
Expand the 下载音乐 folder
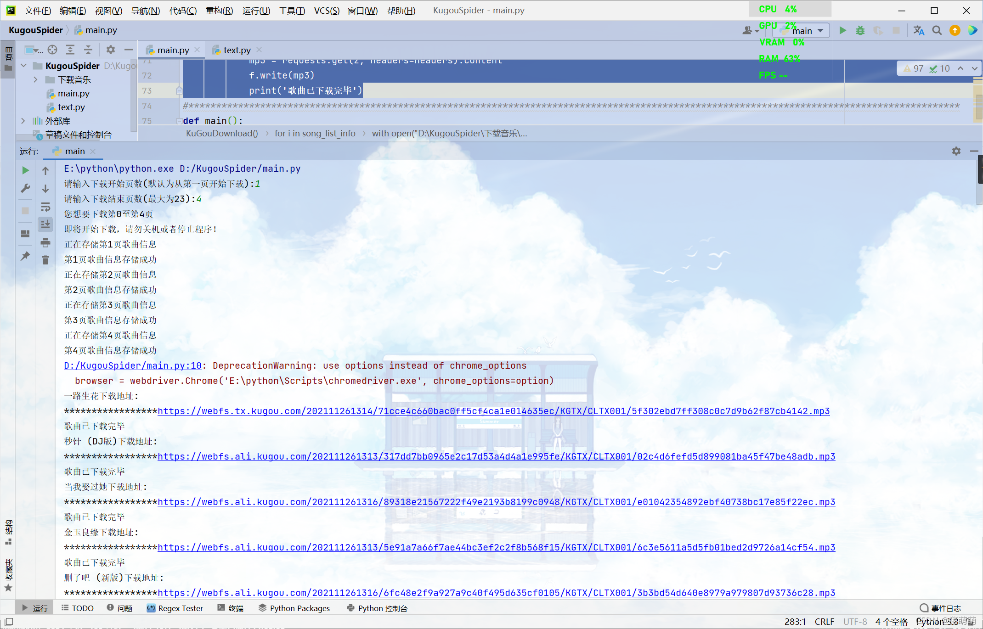36,79
